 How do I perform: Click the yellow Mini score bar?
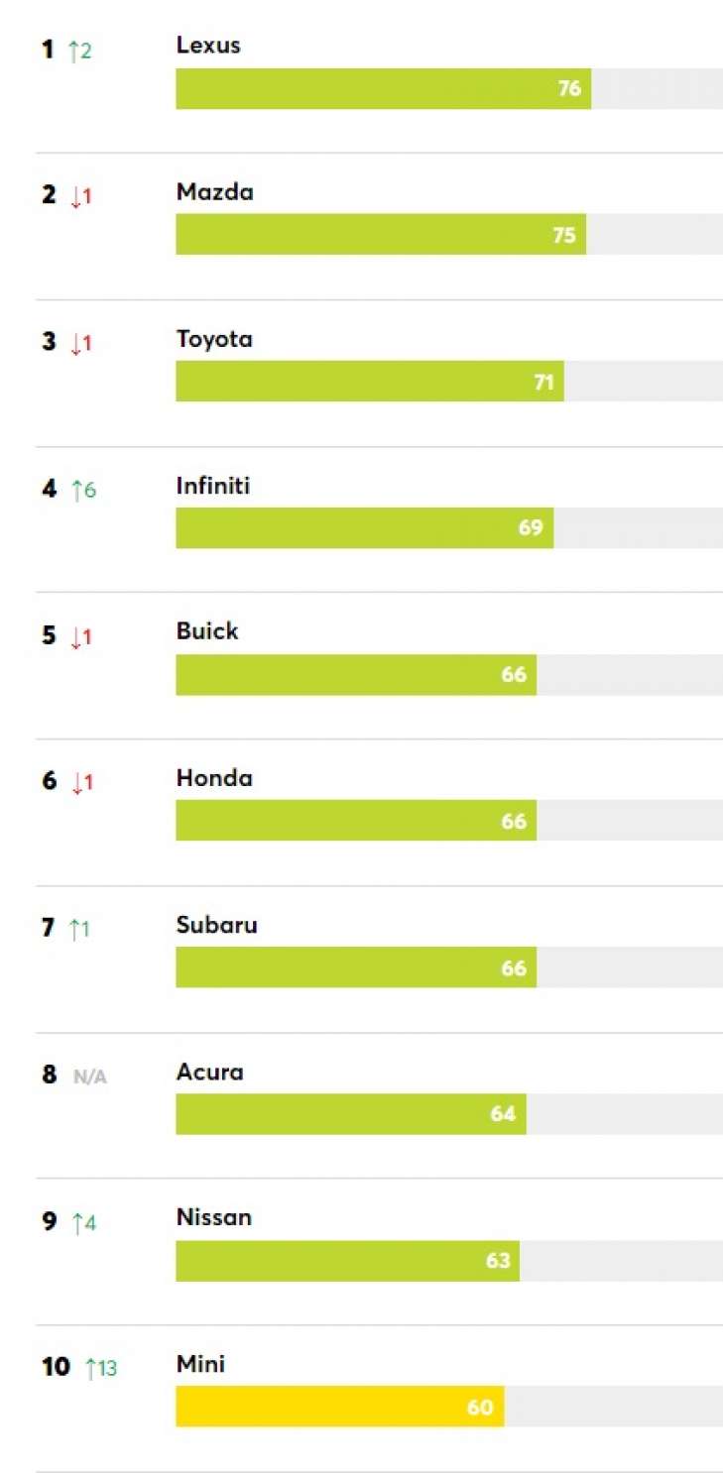click(x=339, y=1407)
